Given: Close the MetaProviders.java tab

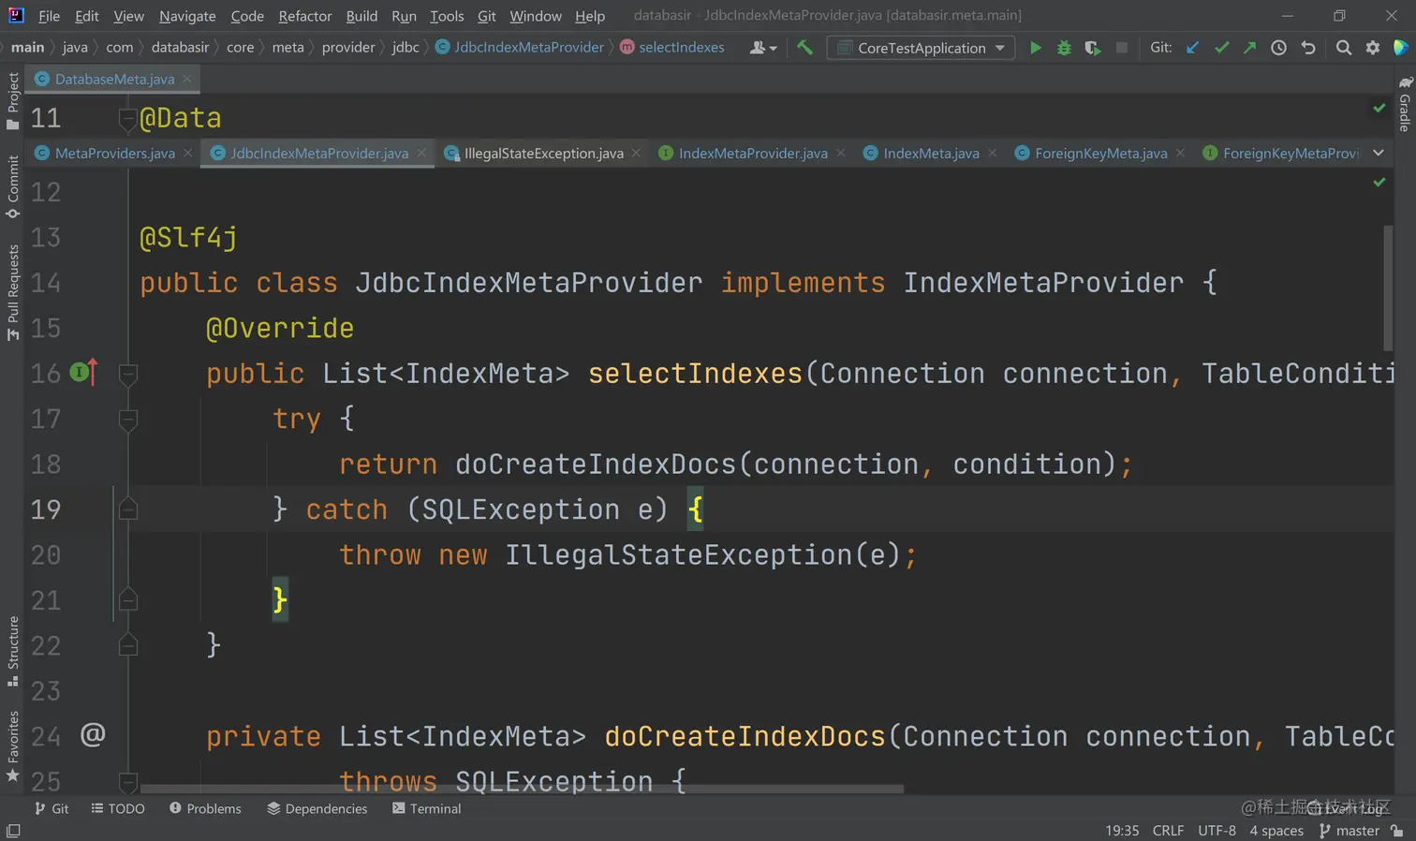Looking at the screenshot, I should (x=188, y=153).
